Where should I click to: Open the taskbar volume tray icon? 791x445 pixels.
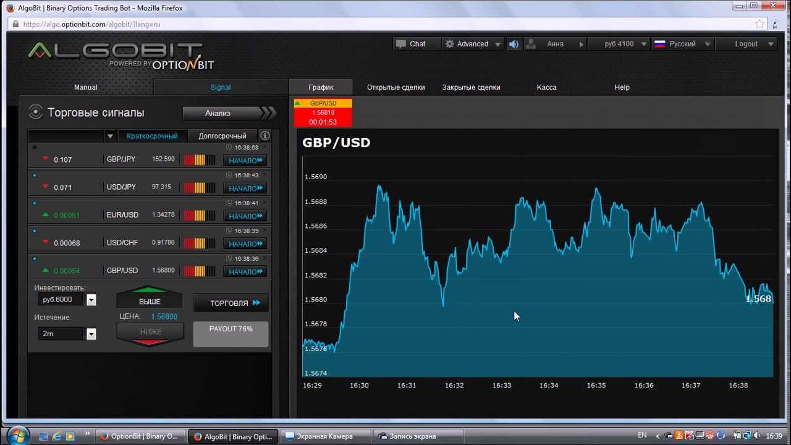click(756, 436)
